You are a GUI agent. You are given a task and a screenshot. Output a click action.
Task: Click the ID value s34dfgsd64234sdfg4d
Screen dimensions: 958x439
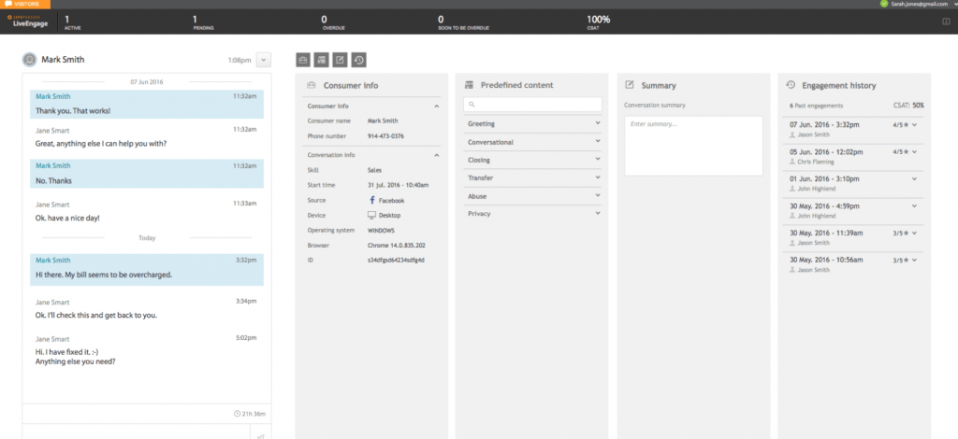pos(396,260)
